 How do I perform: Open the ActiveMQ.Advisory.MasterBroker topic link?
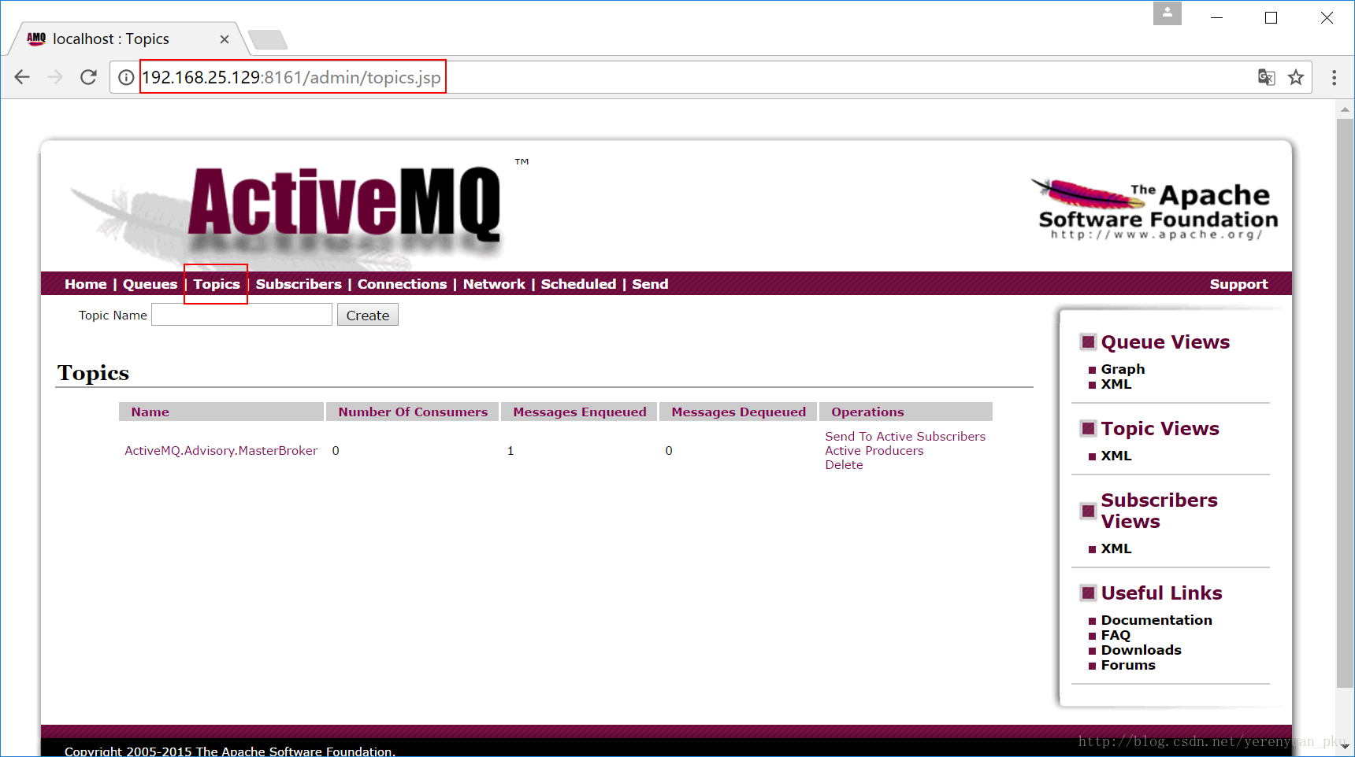(221, 451)
